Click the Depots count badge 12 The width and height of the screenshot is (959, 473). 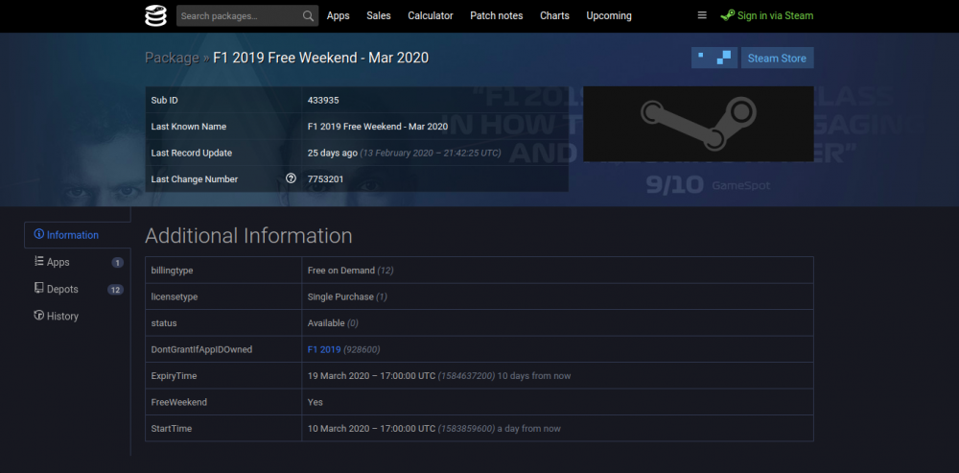click(116, 290)
